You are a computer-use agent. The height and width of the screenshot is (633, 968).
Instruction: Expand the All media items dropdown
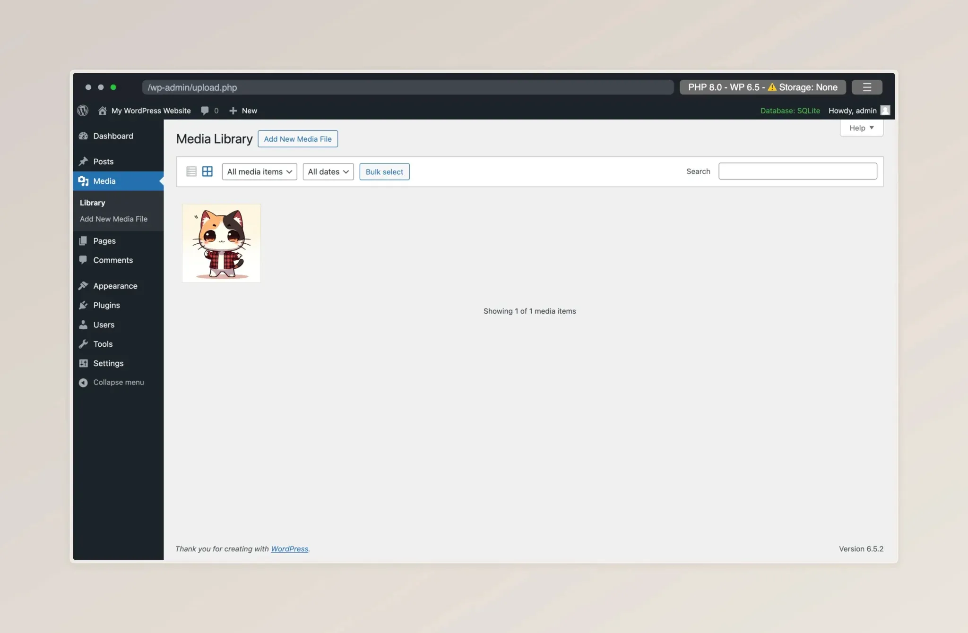coord(259,171)
